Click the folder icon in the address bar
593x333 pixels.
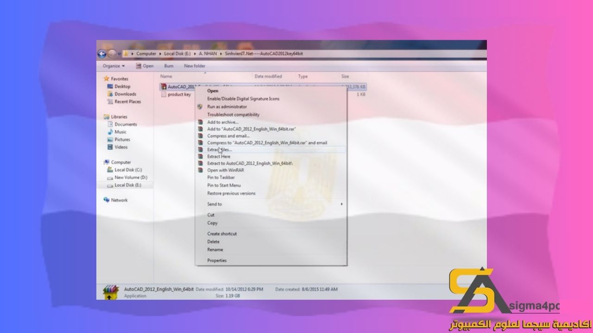coord(126,54)
